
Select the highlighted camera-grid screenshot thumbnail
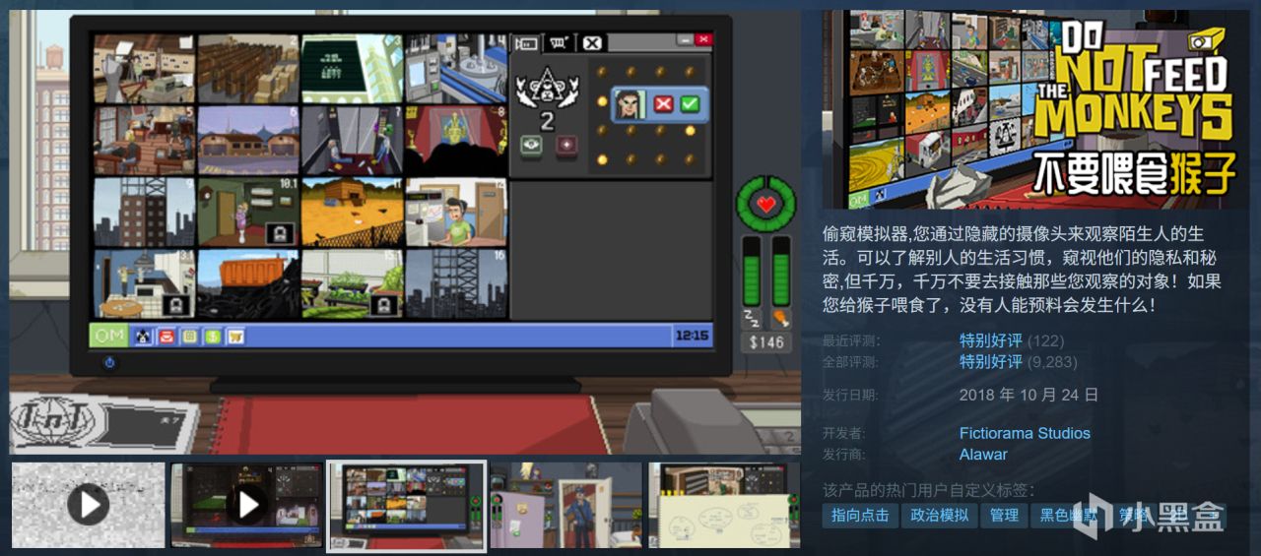(406, 505)
